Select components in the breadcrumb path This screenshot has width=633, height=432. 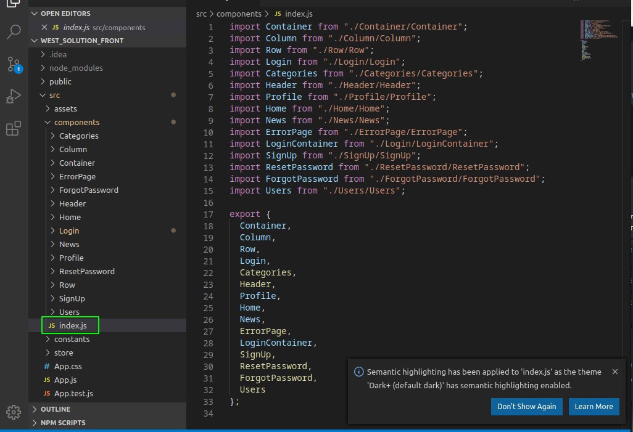(239, 14)
